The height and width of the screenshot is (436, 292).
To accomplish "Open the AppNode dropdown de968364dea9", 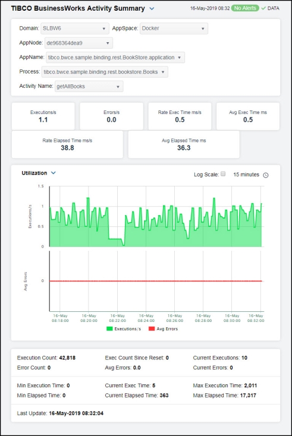I will click(79, 43).
